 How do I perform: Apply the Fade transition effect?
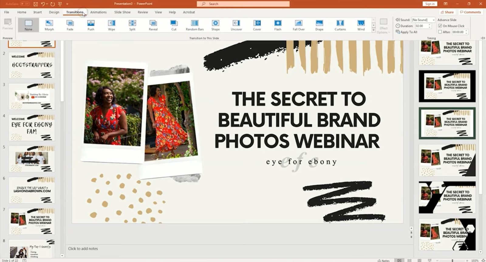[x=70, y=25]
